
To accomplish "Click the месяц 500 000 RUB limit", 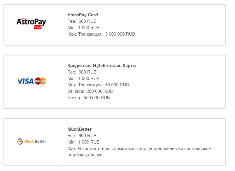I will 89,98.
